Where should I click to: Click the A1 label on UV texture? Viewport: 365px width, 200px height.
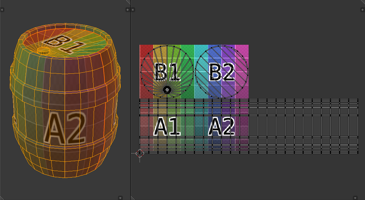[167, 127]
